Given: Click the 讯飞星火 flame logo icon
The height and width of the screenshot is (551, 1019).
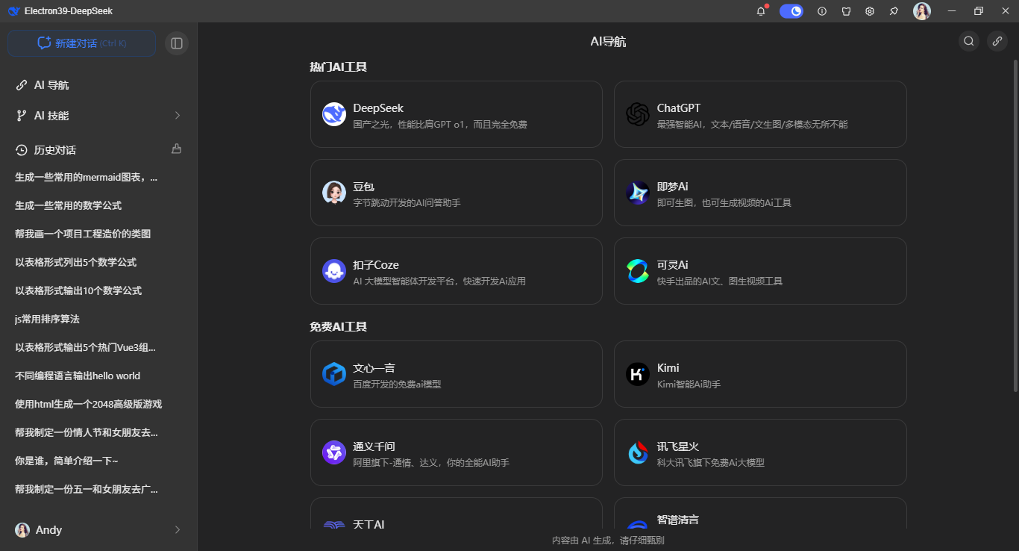Looking at the screenshot, I should click(x=638, y=452).
